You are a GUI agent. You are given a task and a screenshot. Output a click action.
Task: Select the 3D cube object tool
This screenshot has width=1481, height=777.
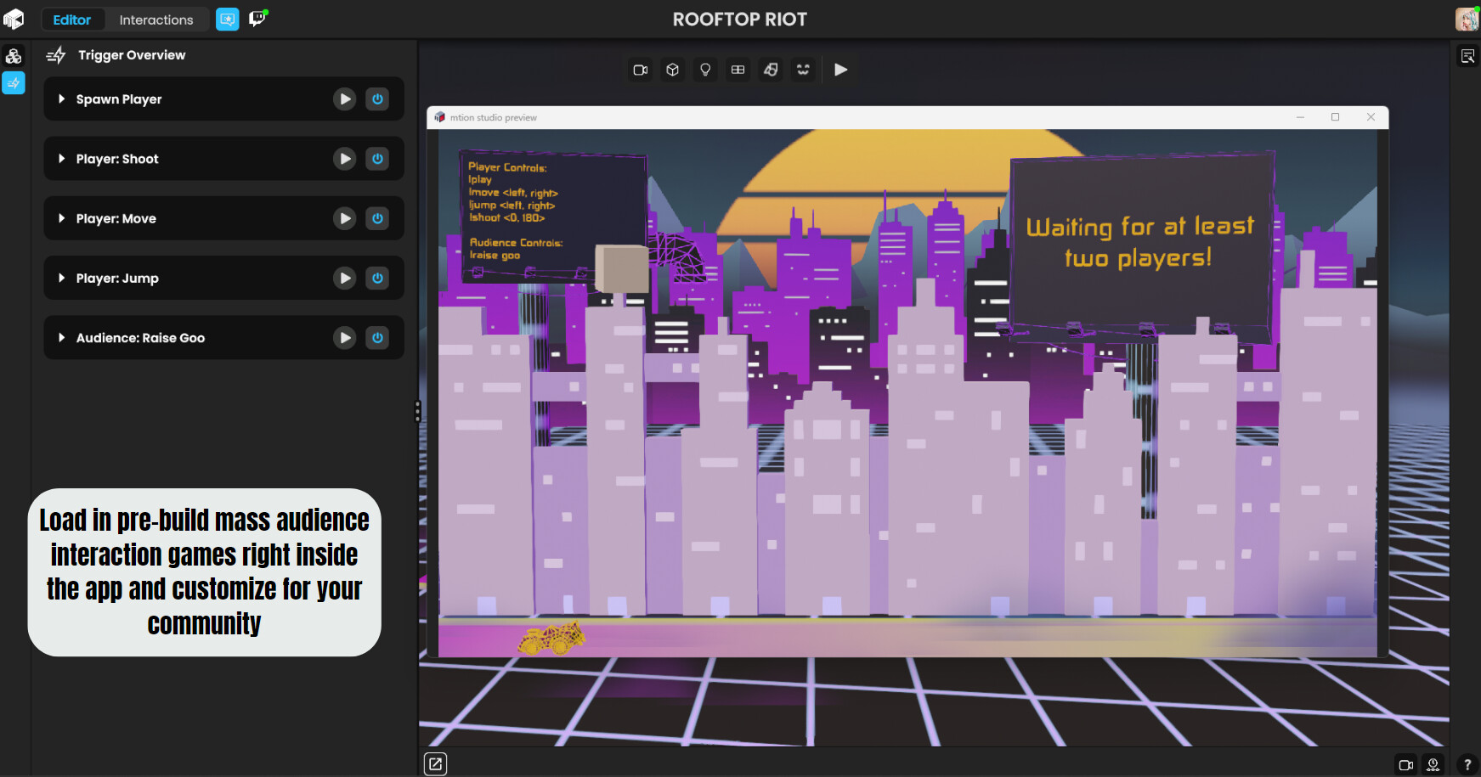click(x=673, y=70)
